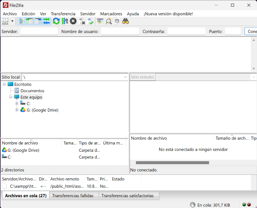Click the red activity indicator light
This screenshot has width=257, height=208.
(x=249, y=204)
